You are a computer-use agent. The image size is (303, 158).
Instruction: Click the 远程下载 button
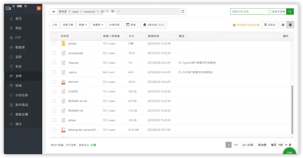pyautogui.click(x=68, y=25)
